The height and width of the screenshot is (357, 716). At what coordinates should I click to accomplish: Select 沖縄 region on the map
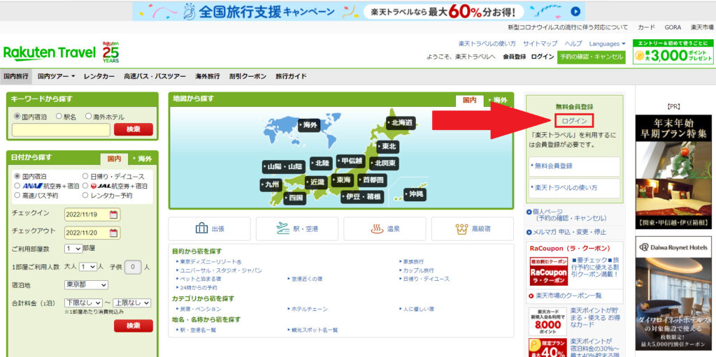click(414, 194)
